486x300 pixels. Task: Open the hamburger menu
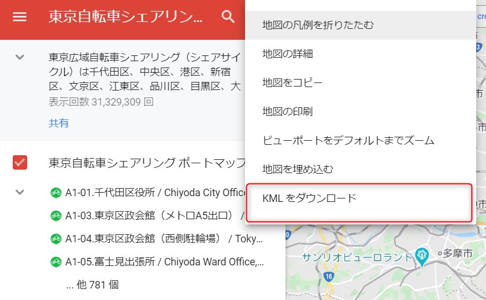tap(20, 17)
